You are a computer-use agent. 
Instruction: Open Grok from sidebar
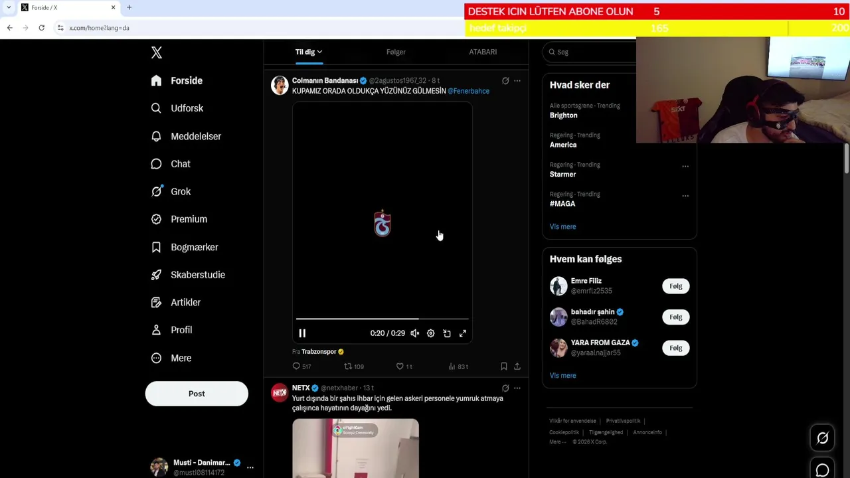tap(171, 191)
